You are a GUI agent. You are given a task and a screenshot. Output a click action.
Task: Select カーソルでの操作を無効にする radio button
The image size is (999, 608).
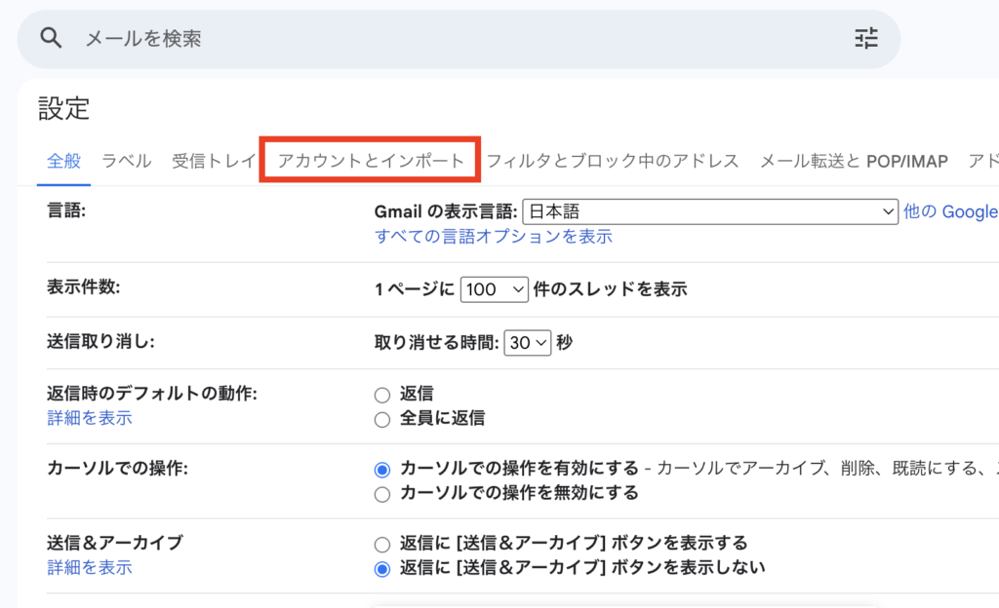382,494
